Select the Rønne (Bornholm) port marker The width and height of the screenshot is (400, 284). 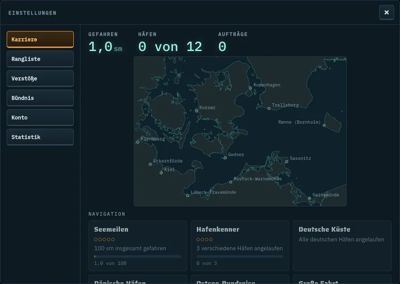[x=324, y=125]
